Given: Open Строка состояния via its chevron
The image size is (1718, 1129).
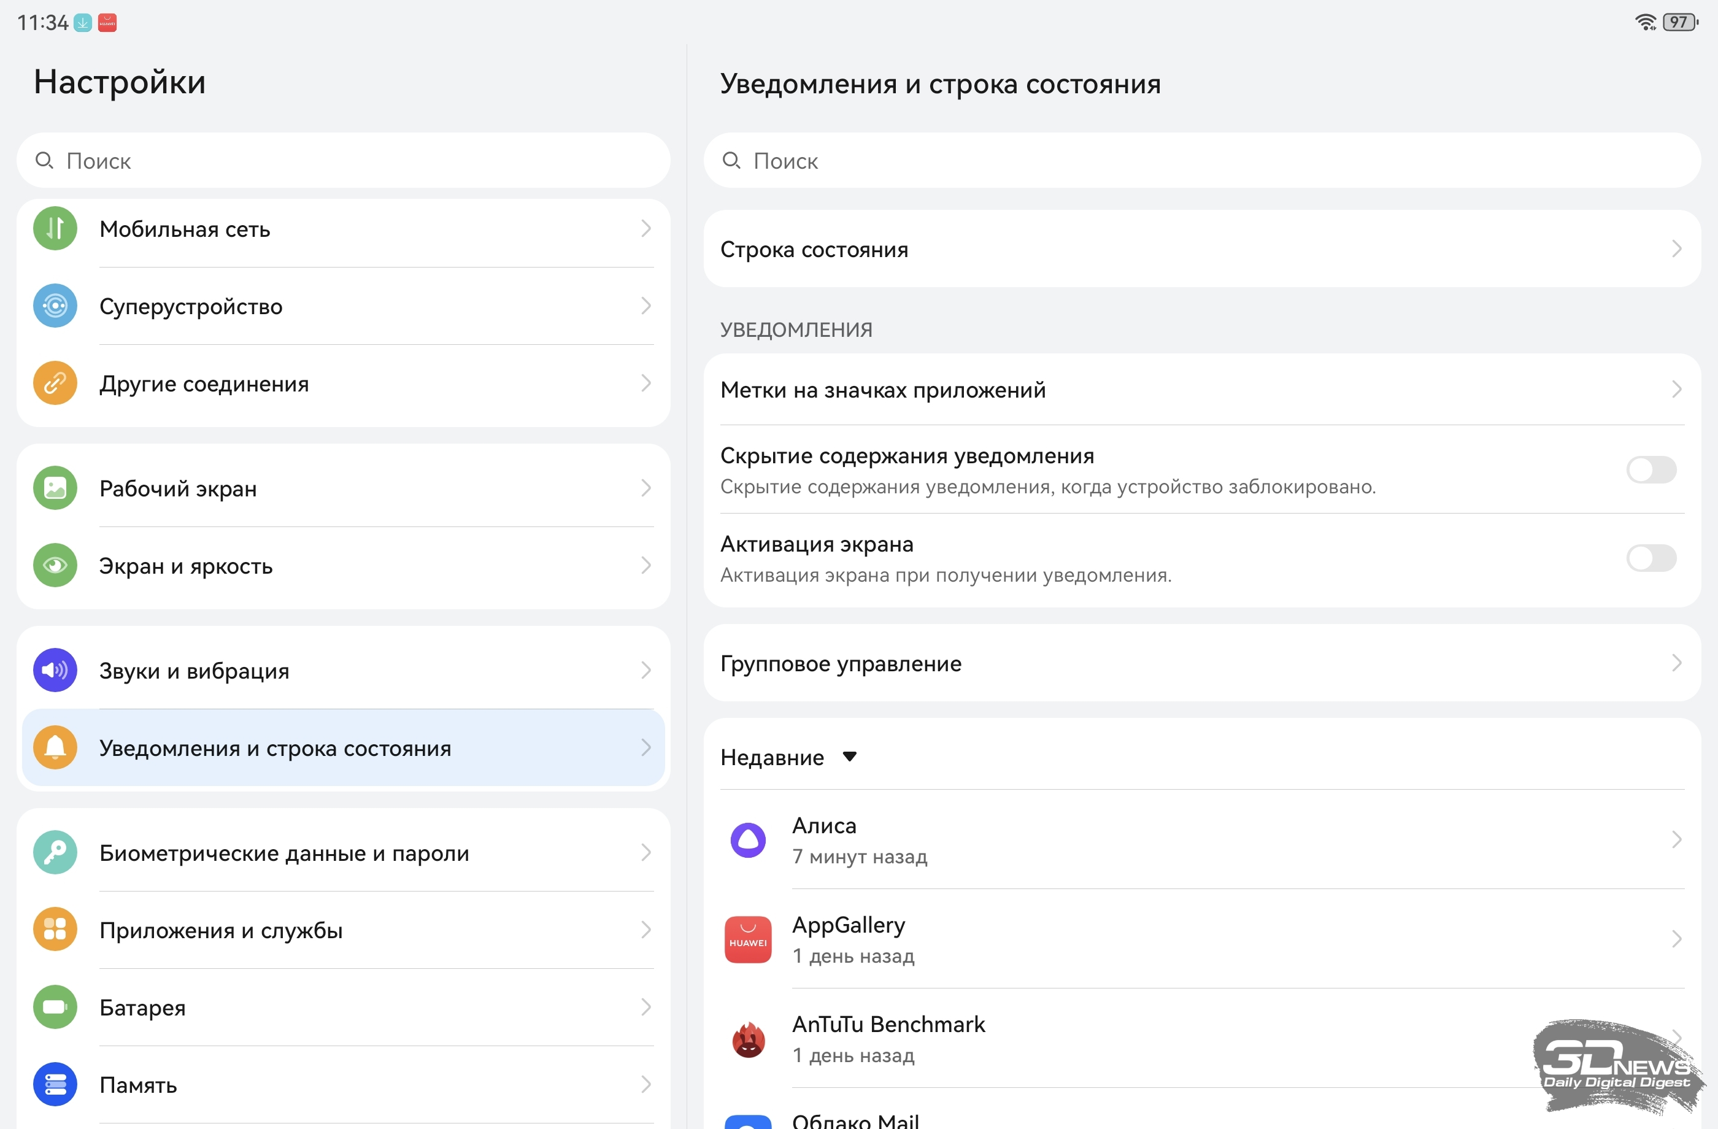Looking at the screenshot, I should pyautogui.click(x=1676, y=249).
